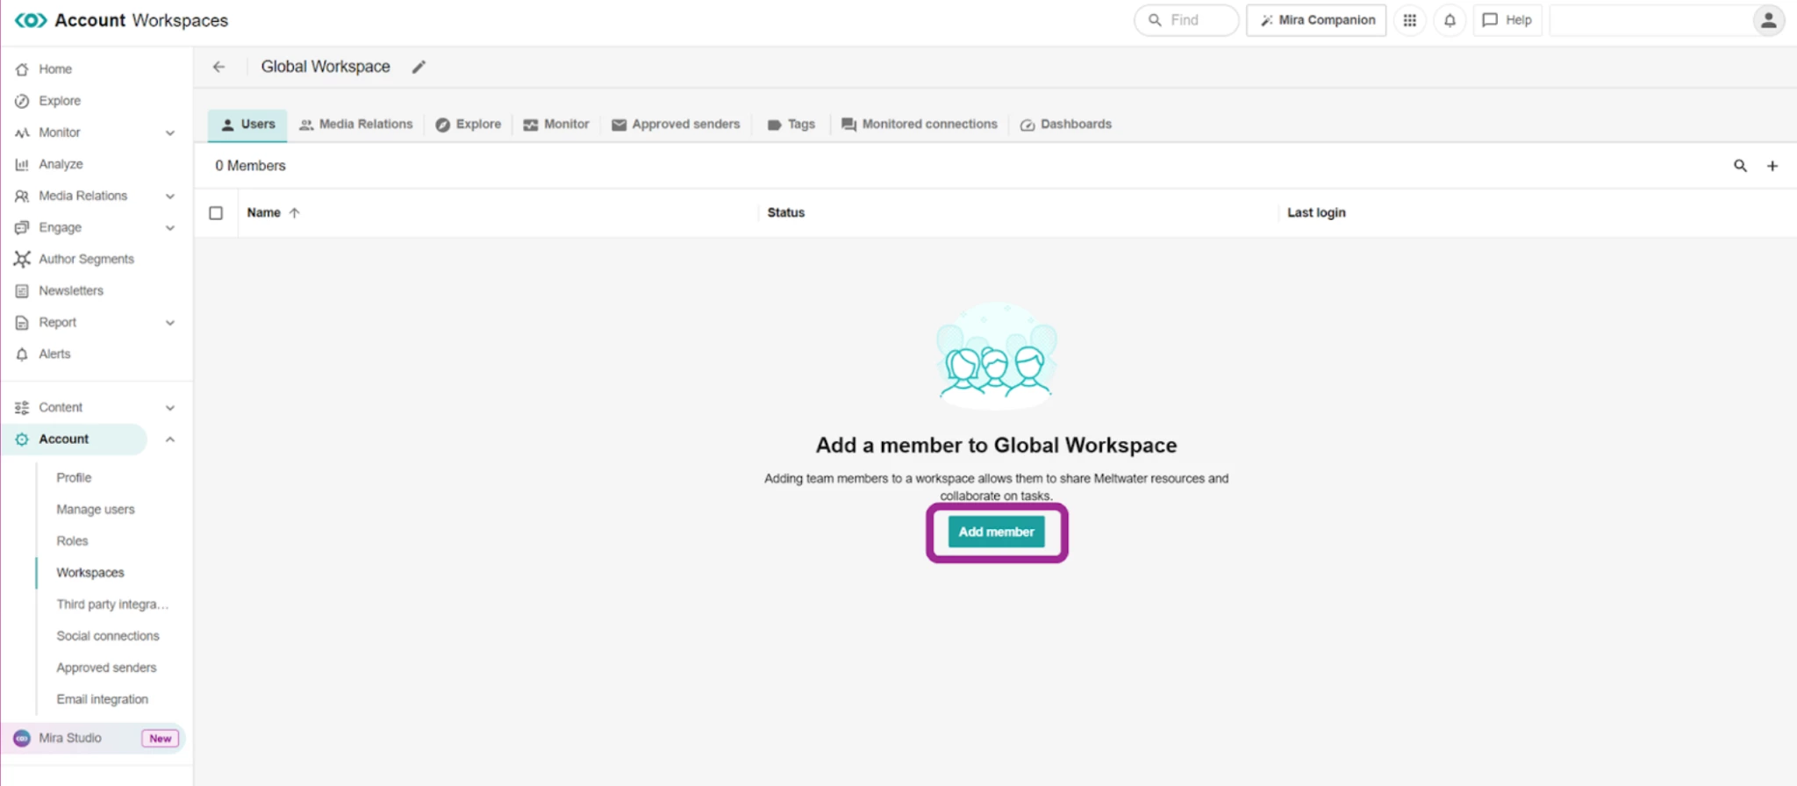Click the Add member button
This screenshot has width=1797, height=786.
pos(997,532)
